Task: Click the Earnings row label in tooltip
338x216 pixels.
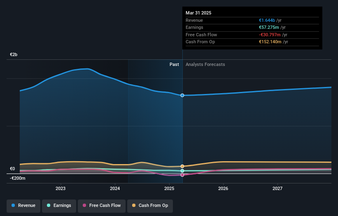Action: tap(194, 27)
